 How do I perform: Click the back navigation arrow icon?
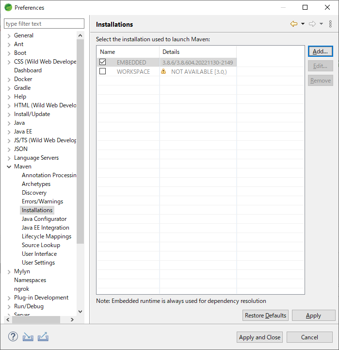pos(294,24)
